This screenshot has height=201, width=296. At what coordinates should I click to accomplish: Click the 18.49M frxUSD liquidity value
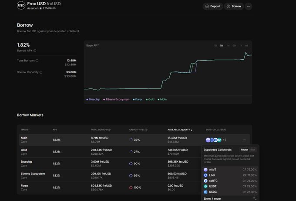[x=177, y=138]
